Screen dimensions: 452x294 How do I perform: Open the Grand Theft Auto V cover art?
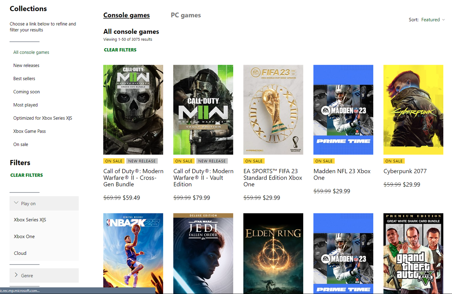pyautogui.click(x=414, y=253)
